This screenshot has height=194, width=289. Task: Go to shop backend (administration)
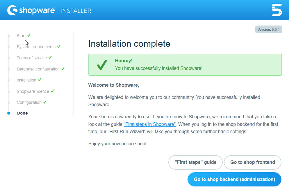pos(234,179)
